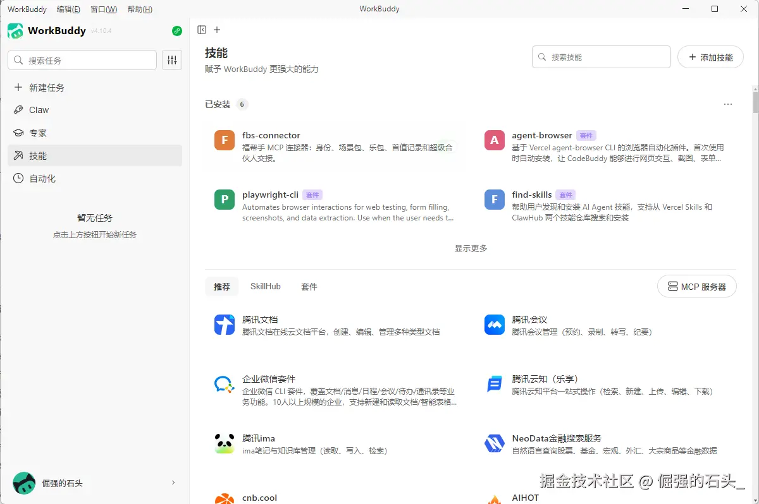
Task: Open the task filter settings icon
Action: coord(172,60)
